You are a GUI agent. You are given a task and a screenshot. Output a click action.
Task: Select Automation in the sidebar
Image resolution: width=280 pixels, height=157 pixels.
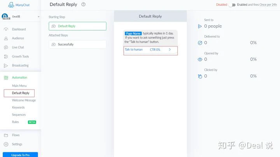click(x=19, y=78)
